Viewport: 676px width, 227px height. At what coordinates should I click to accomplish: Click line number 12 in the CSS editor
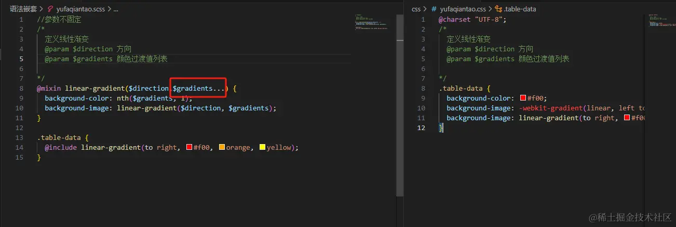click(x=421, y=127)
